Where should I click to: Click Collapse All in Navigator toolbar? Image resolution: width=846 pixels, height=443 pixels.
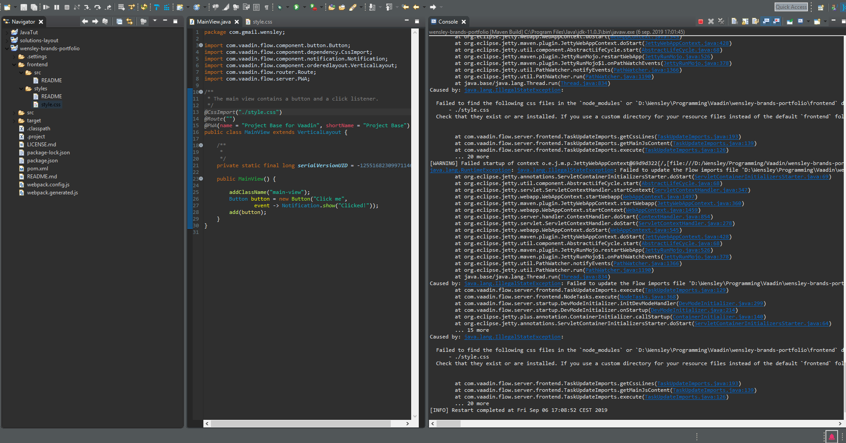tap(119, 21)
